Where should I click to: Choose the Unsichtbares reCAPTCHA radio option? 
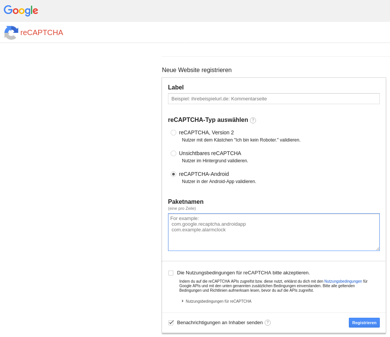pos(173,154)
